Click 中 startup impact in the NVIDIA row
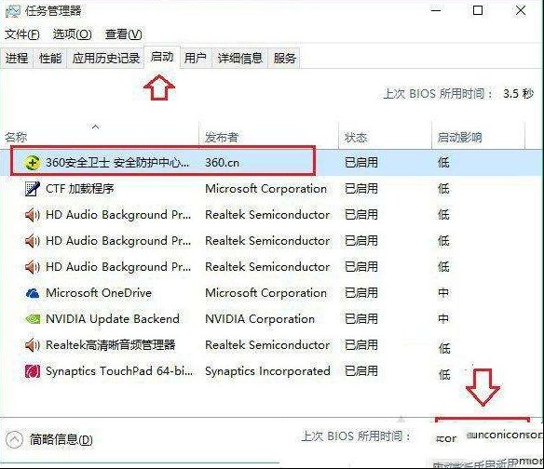 pyautogui.click(x=443, y=319)
